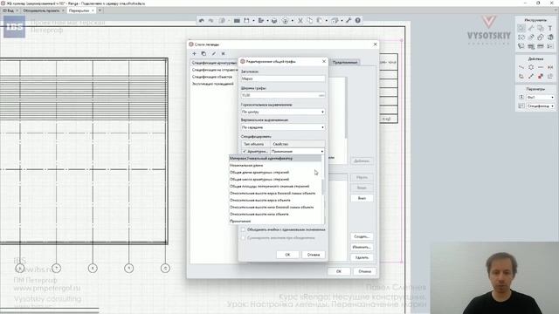
Task: Choose the Line tool in Инструменты panel
Action: [x=531, y=28]
